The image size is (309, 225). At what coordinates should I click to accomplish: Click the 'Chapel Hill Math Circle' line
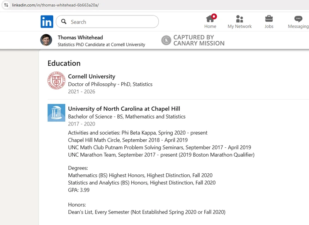click(x=128, y=140)
